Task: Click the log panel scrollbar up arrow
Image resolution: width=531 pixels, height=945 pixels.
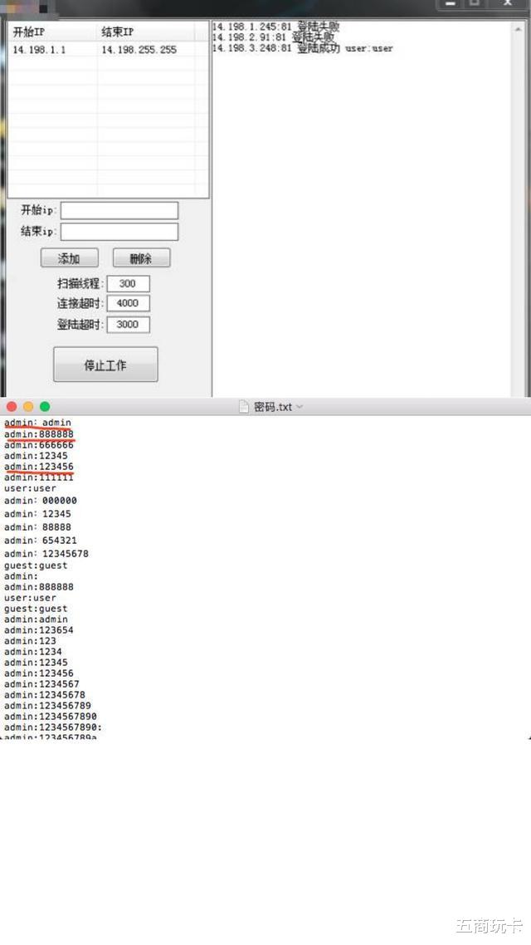Action: click(x=519, y=28)
